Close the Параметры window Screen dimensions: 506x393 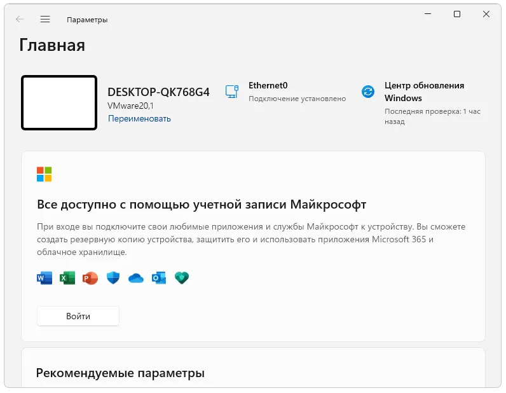[x=486, y=14]
